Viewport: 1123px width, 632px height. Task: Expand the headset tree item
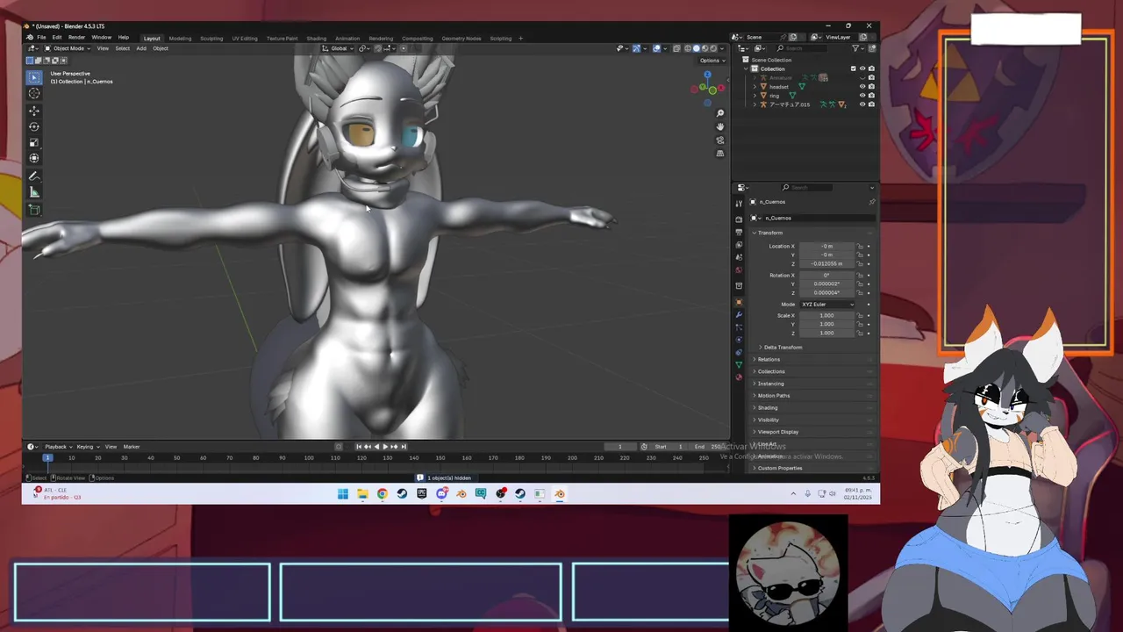755,86
